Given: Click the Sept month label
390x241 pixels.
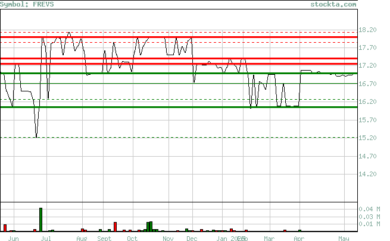Looking at the screenshot, I should click(104, 238).
